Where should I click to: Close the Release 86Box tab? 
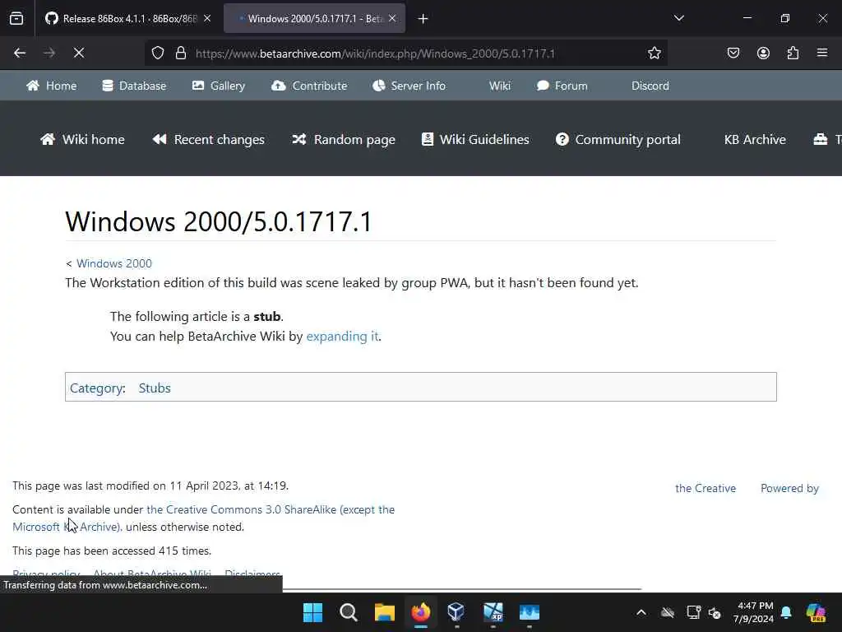(x=207, y=19)
